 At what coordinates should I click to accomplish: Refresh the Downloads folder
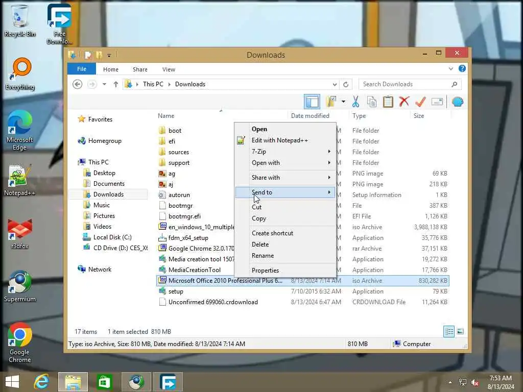(x=346, y=84)
